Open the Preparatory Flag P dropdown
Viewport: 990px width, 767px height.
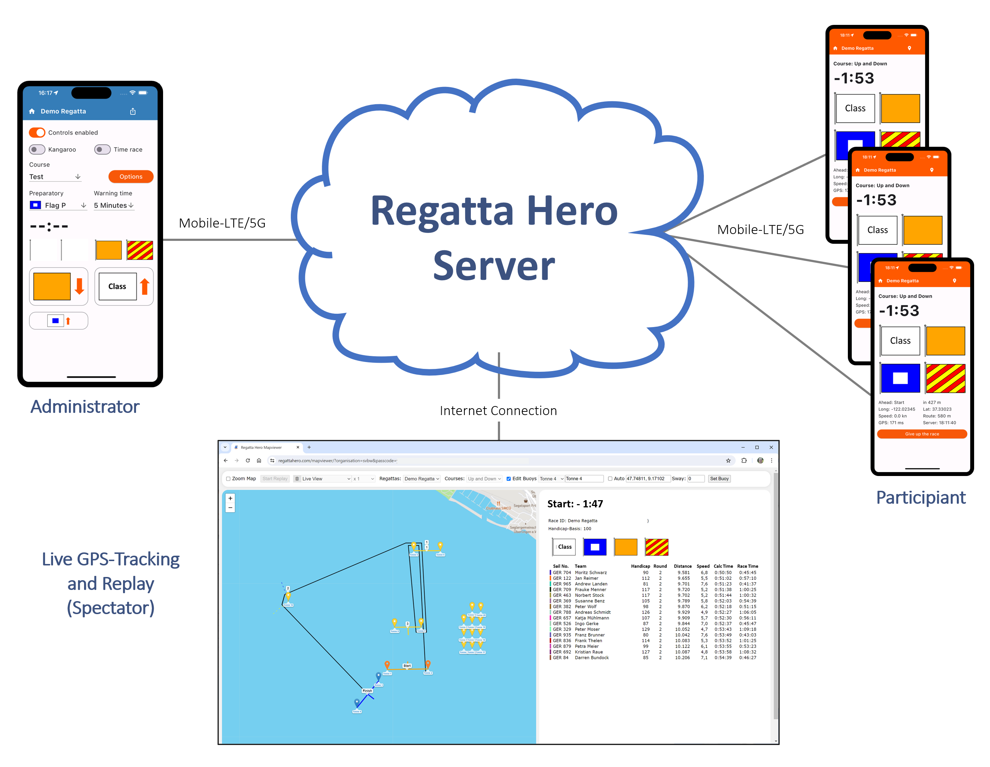(58, 205)
